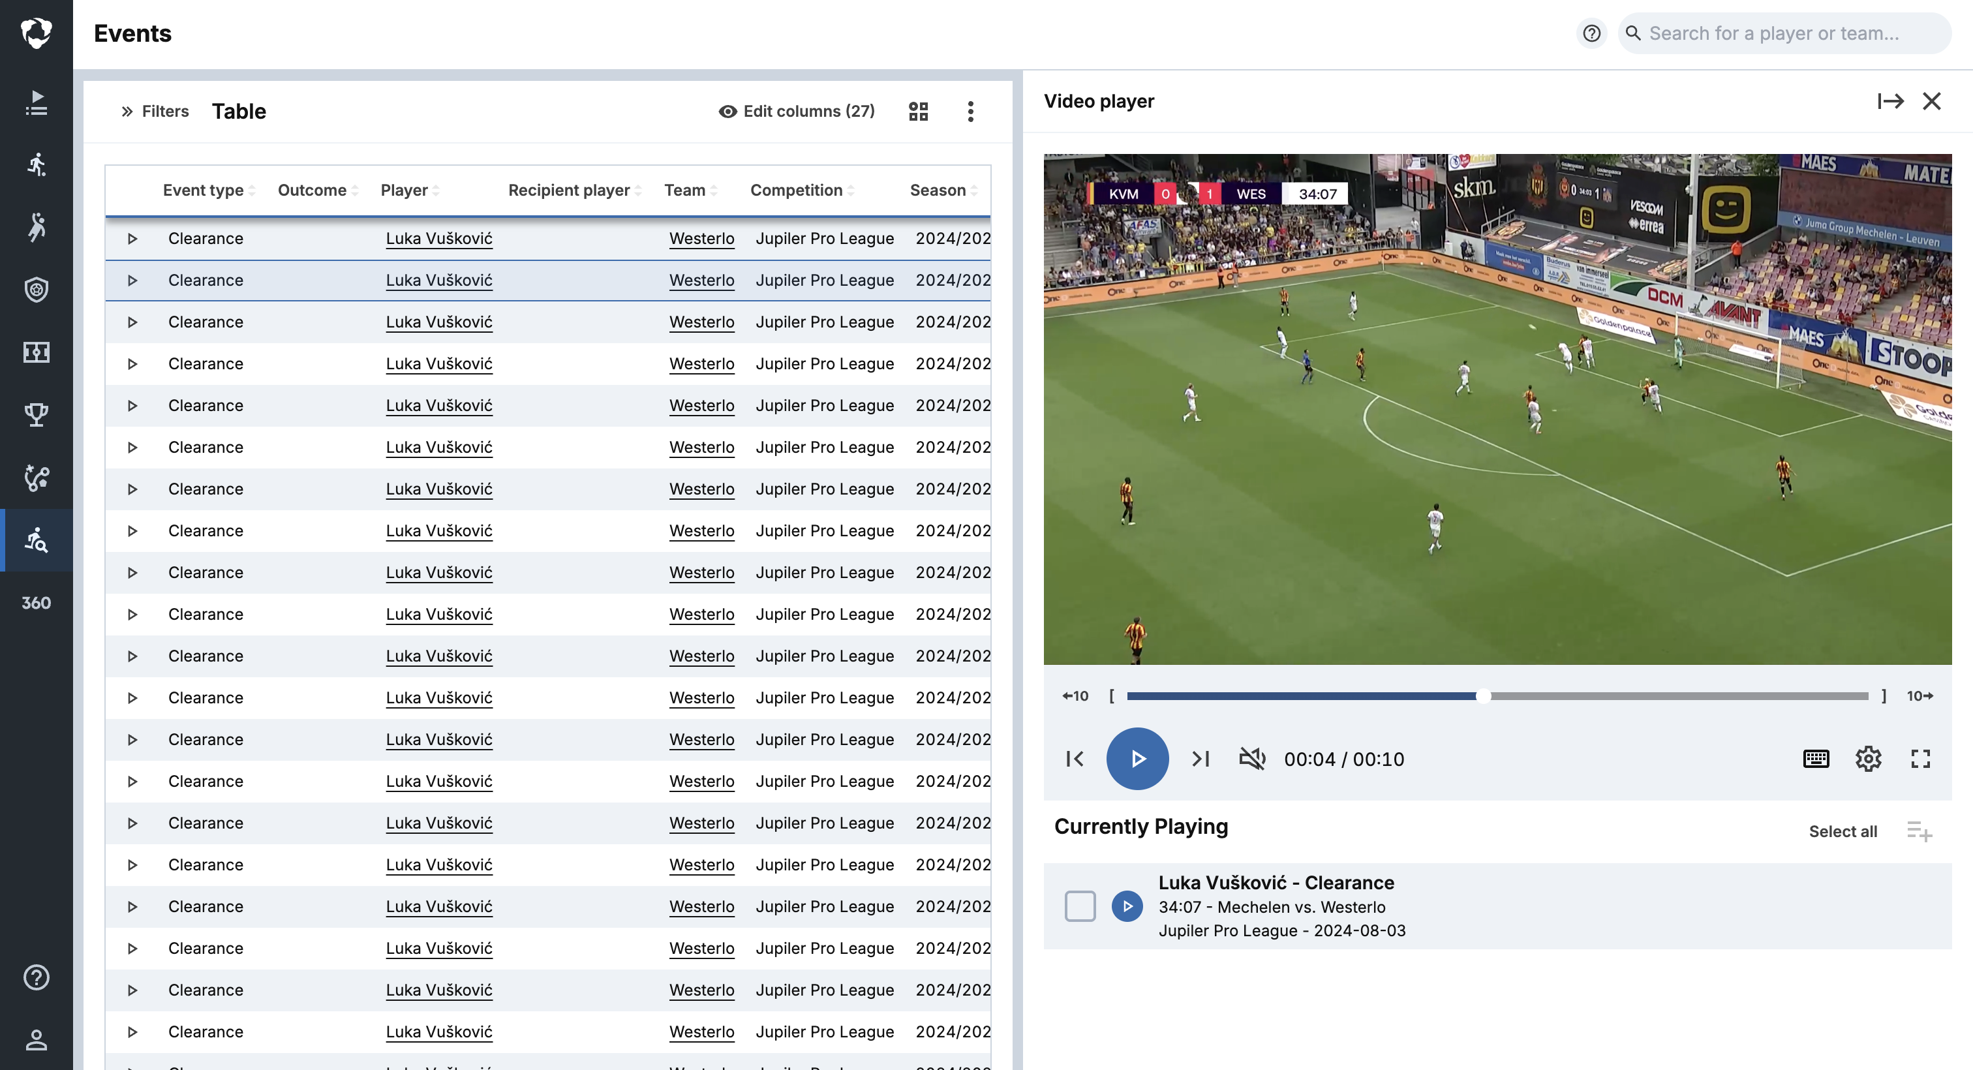1973x1070 pixels.
Task: Click the shield badge sidebar icon
Action: pyautogui.click(x=36, y=290)
